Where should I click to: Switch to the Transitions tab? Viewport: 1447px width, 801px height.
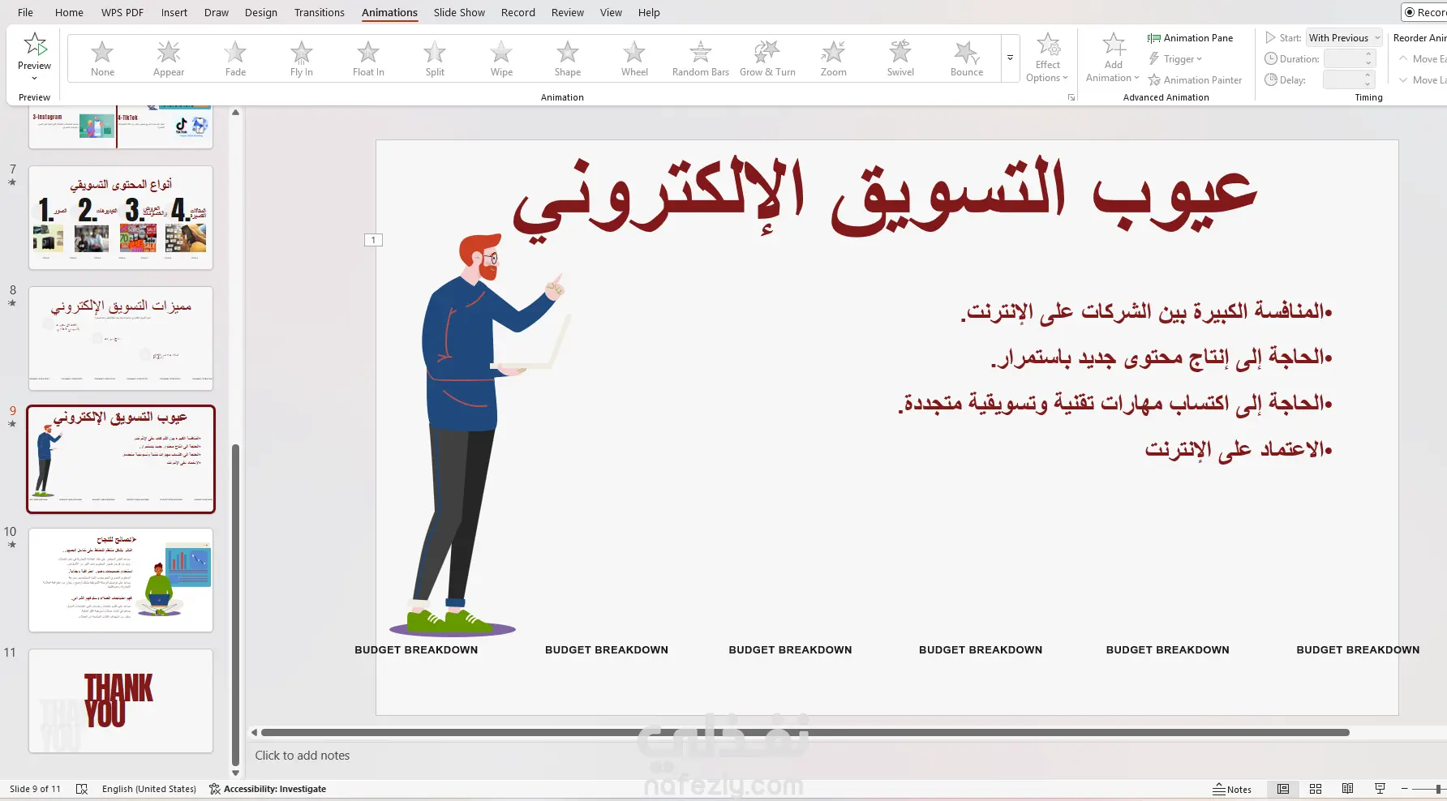tap(320, 12)
